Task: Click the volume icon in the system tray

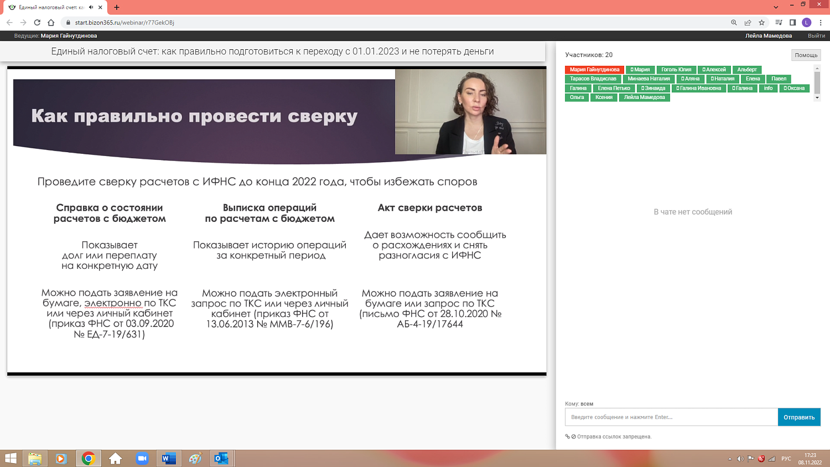Action: coord(741,458)
